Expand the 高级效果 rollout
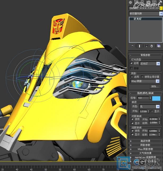 pos(145,141)
